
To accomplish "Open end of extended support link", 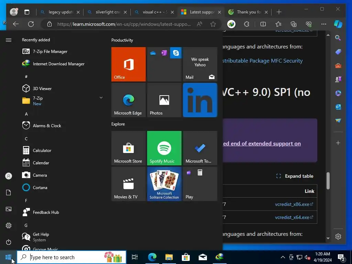I will coord(262,143).
